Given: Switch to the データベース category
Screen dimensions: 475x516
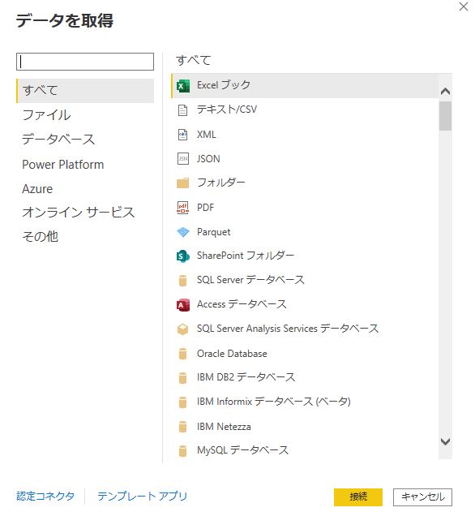Looking at the screenshot, I should pos(58,140).
